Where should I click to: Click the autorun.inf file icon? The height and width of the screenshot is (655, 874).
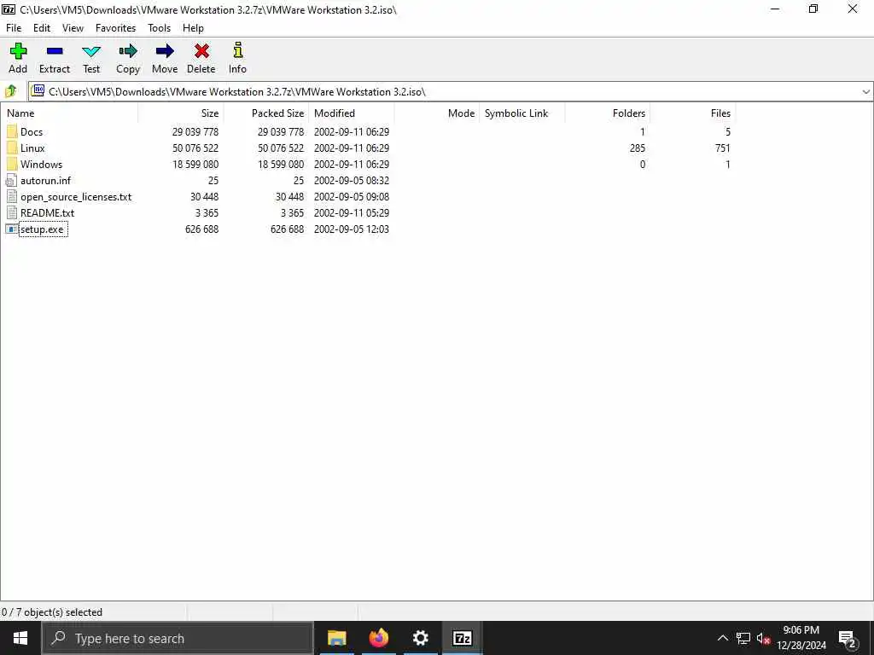point(12,180)
